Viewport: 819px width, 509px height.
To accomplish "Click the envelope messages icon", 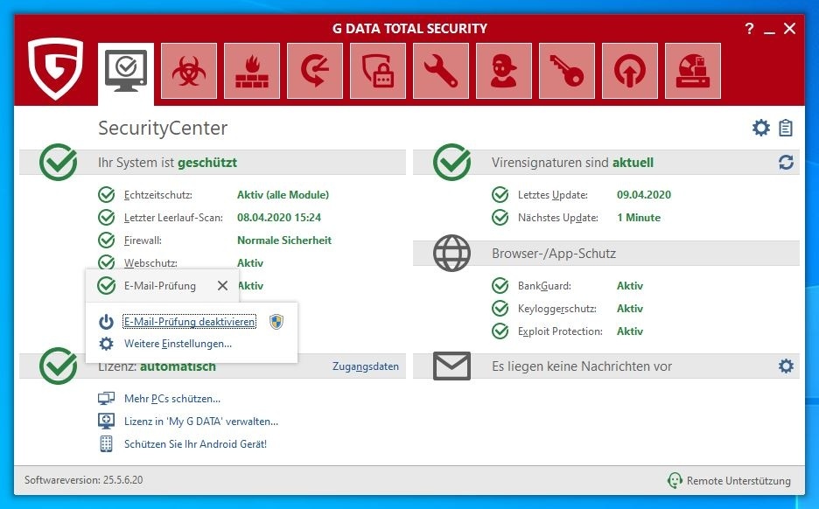I will tap(451, 366).
